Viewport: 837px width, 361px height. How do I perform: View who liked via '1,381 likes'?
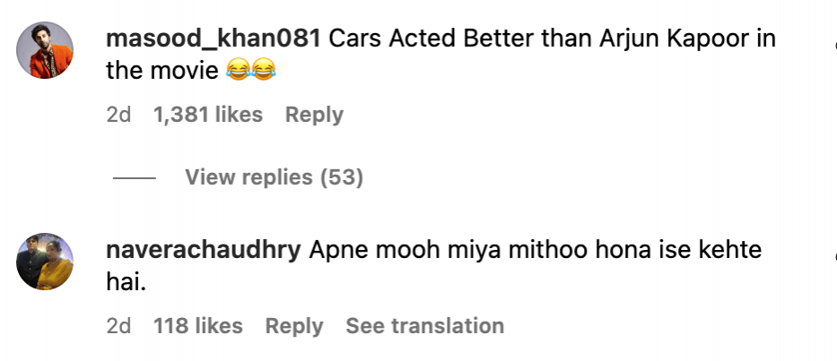pos(207,115)
